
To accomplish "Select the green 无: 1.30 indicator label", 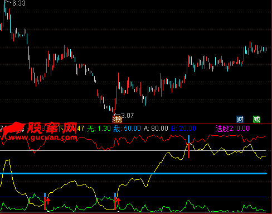I will click(99, 129).
